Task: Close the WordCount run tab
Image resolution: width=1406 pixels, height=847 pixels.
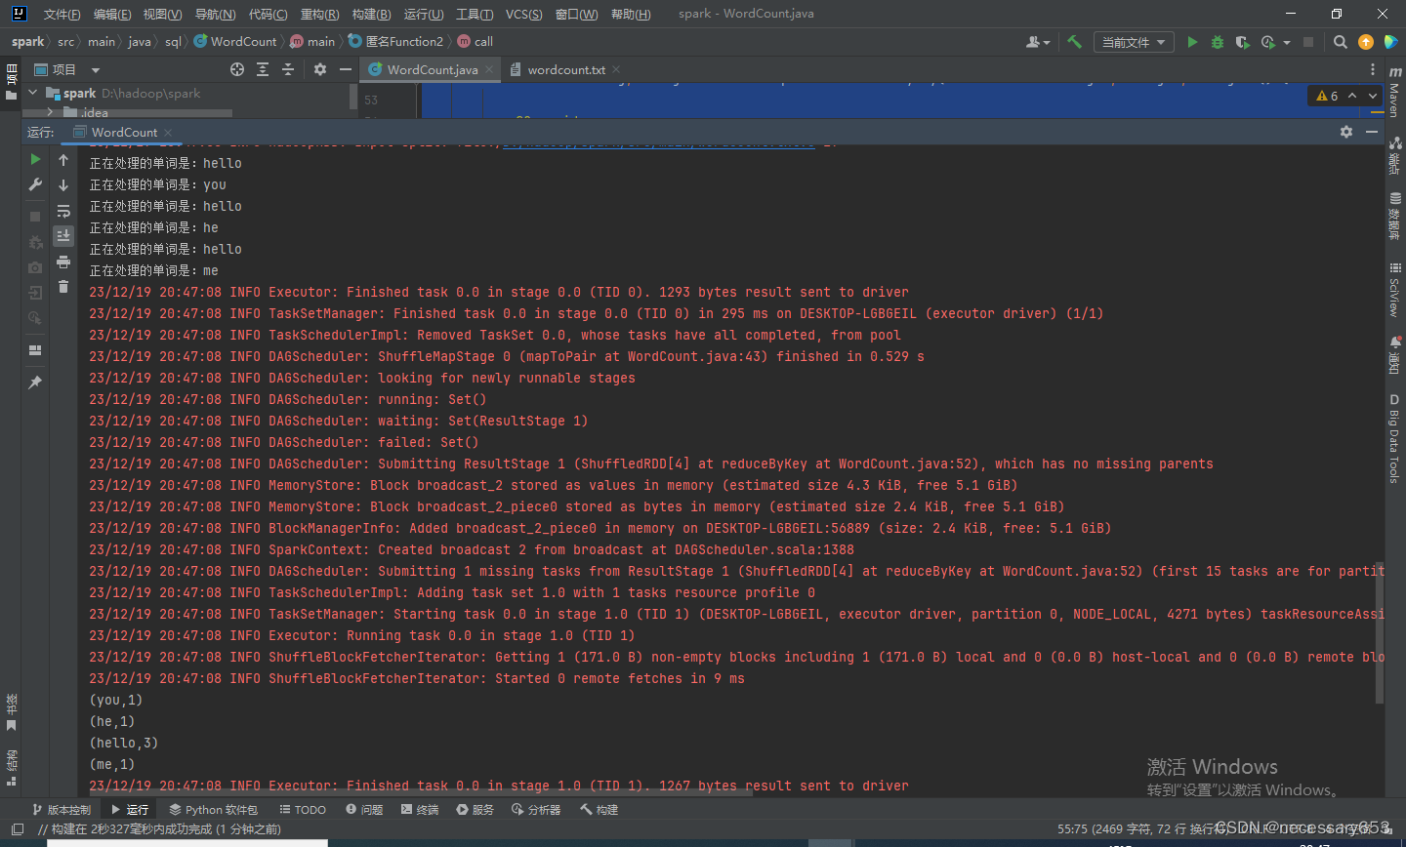Action: coord(168,132)
